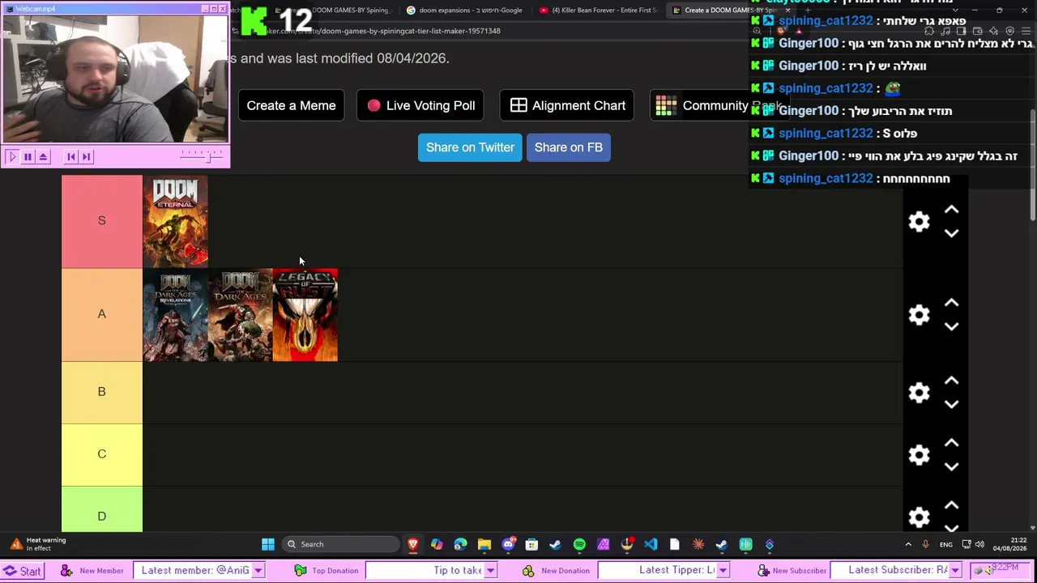Image resolution: width=1037 pixels, height=583 pixels.
Task: Open File Explorer from the taskbar
Action: [x=484, y=544]
